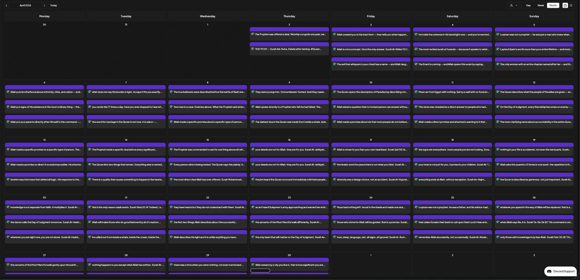580x280 pixels.
Task: Jump to Today
Action: coord(54,5)
